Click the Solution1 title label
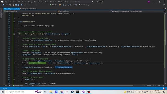The height and width of the screenshot is (94, 167). click(100, 2)
